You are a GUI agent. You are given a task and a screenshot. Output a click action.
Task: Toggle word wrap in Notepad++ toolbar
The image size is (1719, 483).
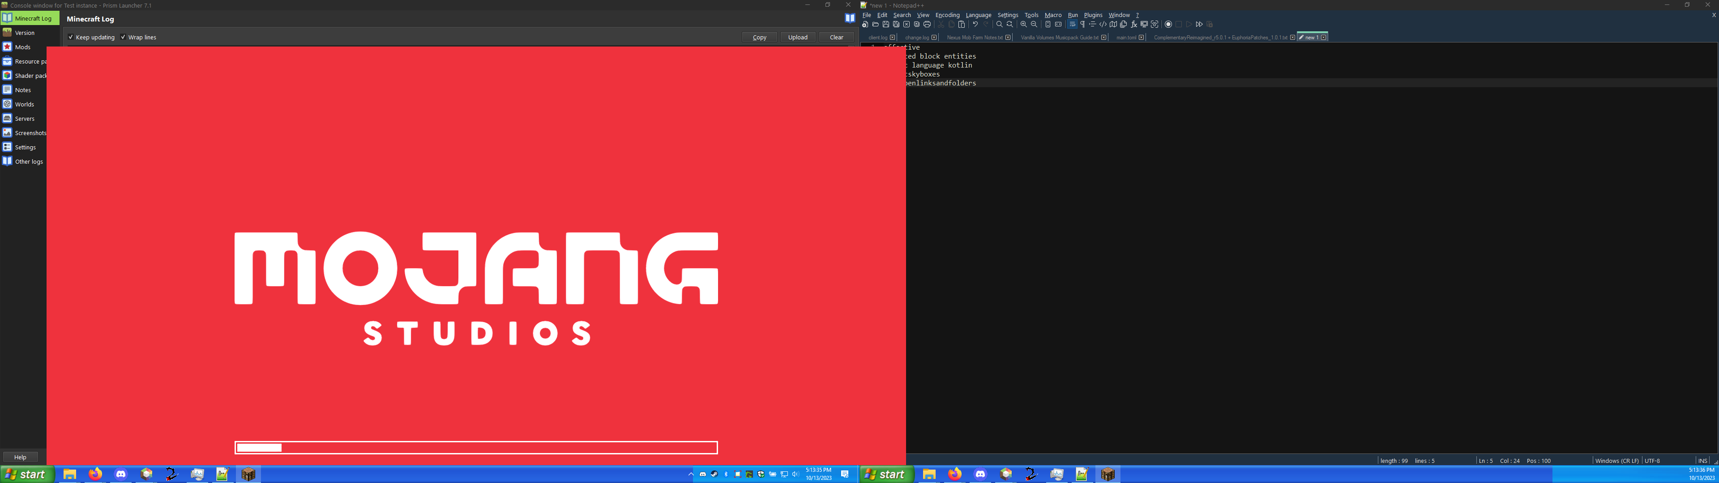coord(1073,24)
